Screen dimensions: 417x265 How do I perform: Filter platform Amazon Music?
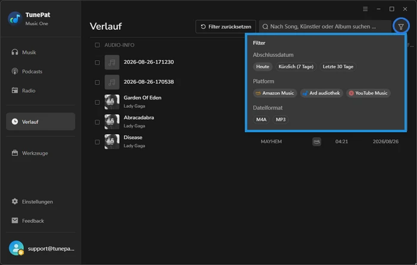[275, 93]
